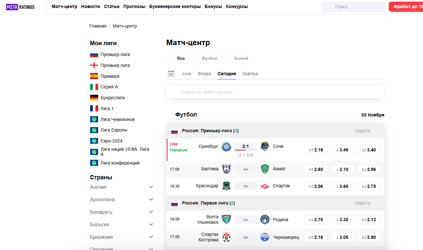Open the Прогнозы menu item
Viewport: 423px width, 250px height.
[134, 6]
